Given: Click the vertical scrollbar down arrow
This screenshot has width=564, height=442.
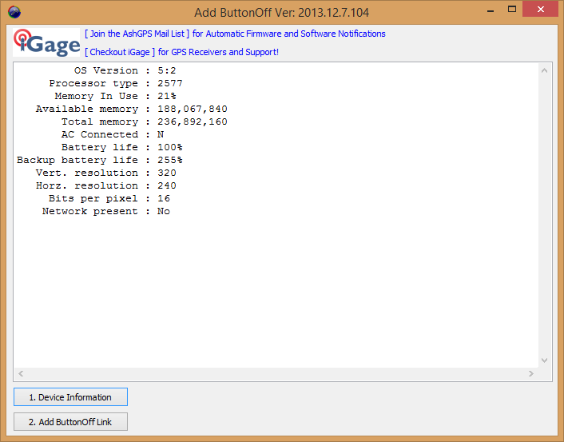Looking at the screenshot, I should [x=545, y=360].
